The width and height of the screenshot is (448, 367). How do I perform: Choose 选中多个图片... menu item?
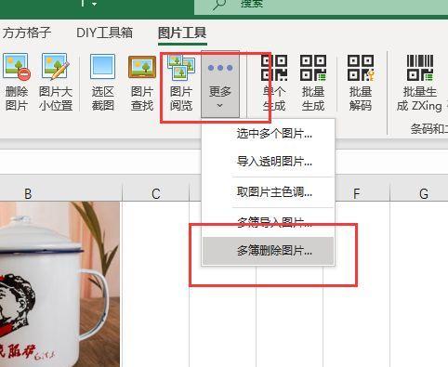269,134
